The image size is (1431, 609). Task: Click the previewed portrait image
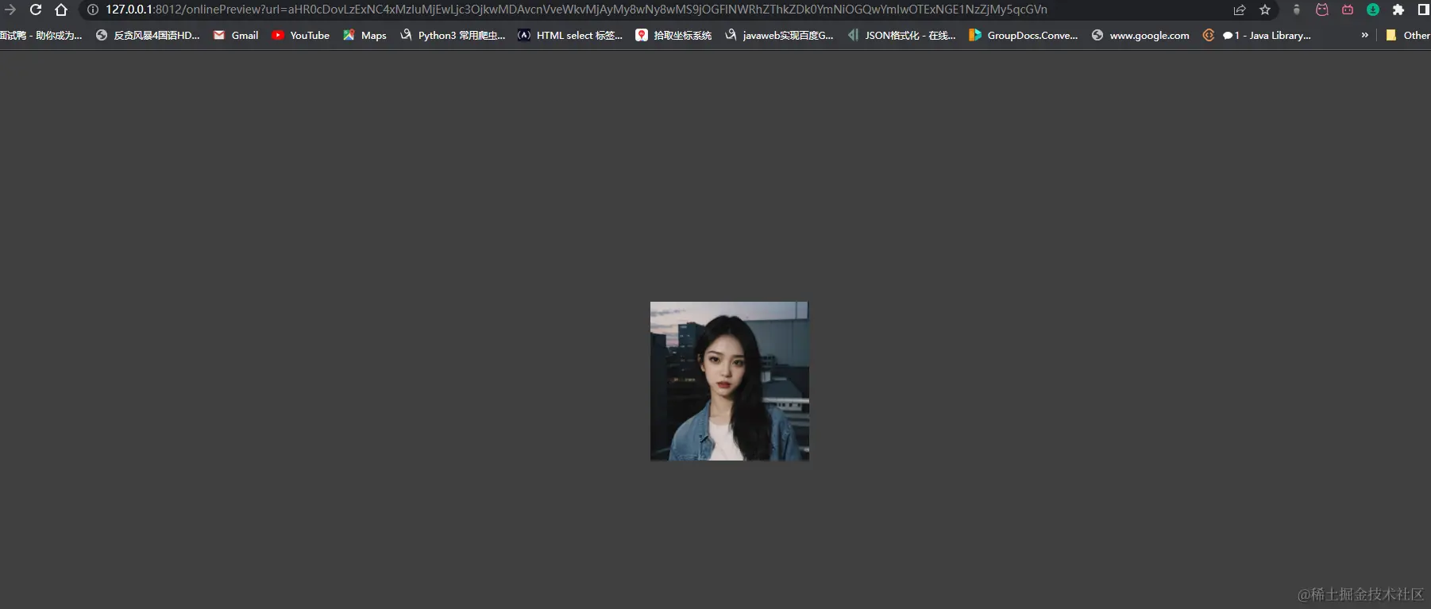pyautogui.click(x=729, y=380)
